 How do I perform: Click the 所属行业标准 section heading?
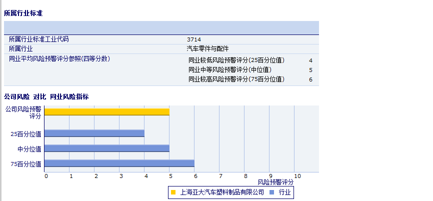23,13
